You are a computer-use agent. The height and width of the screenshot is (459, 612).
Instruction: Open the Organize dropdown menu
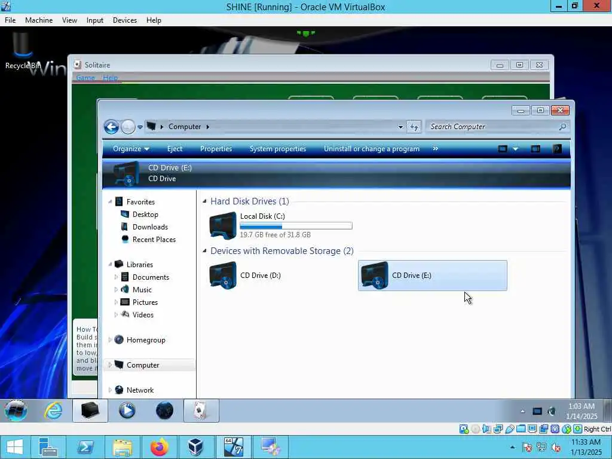click(131, 149)
